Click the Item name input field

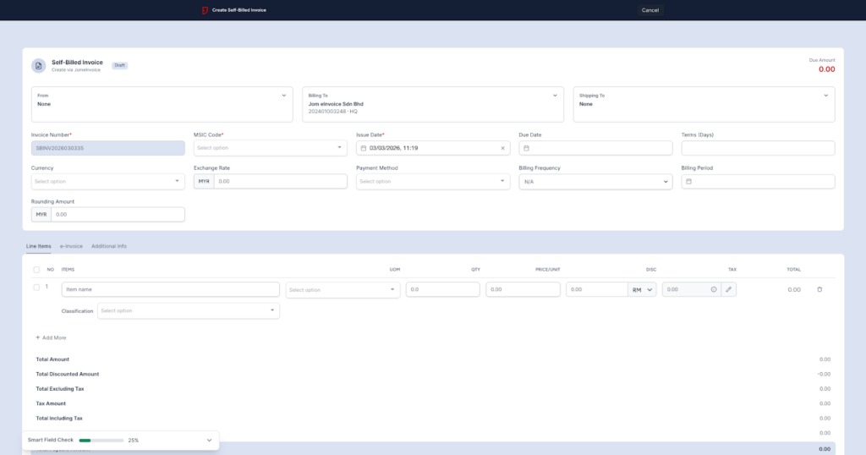pos(170,289)
